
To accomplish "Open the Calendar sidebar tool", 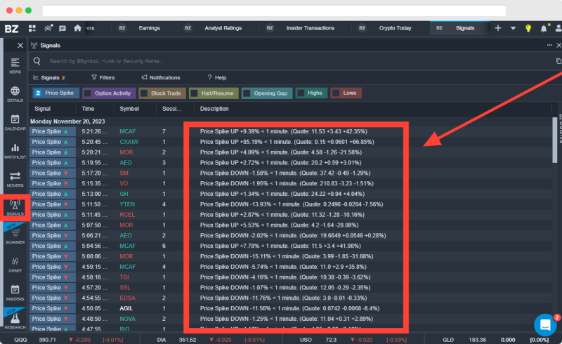I will coord(15,123).
